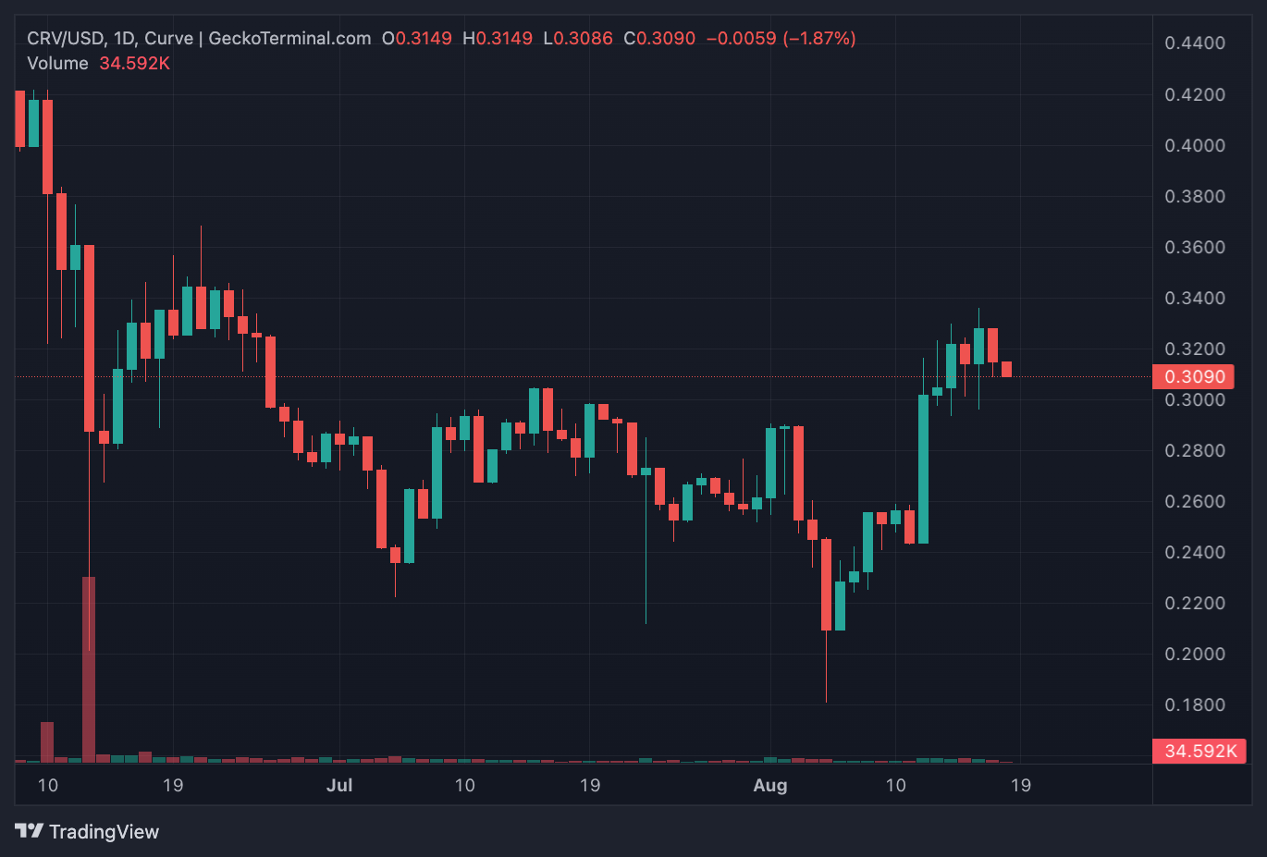Click the price change −0.0059 (−1.87%) text

coord(781,38)
